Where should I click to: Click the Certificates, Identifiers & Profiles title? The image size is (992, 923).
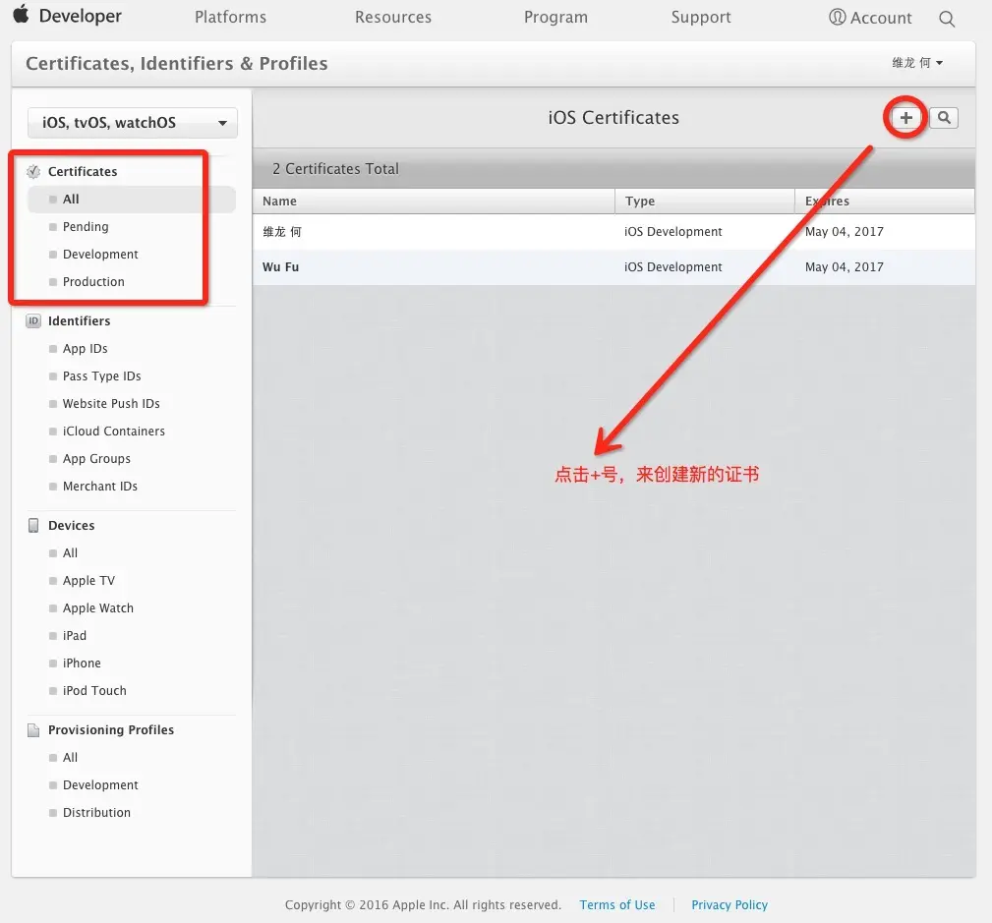177,63
